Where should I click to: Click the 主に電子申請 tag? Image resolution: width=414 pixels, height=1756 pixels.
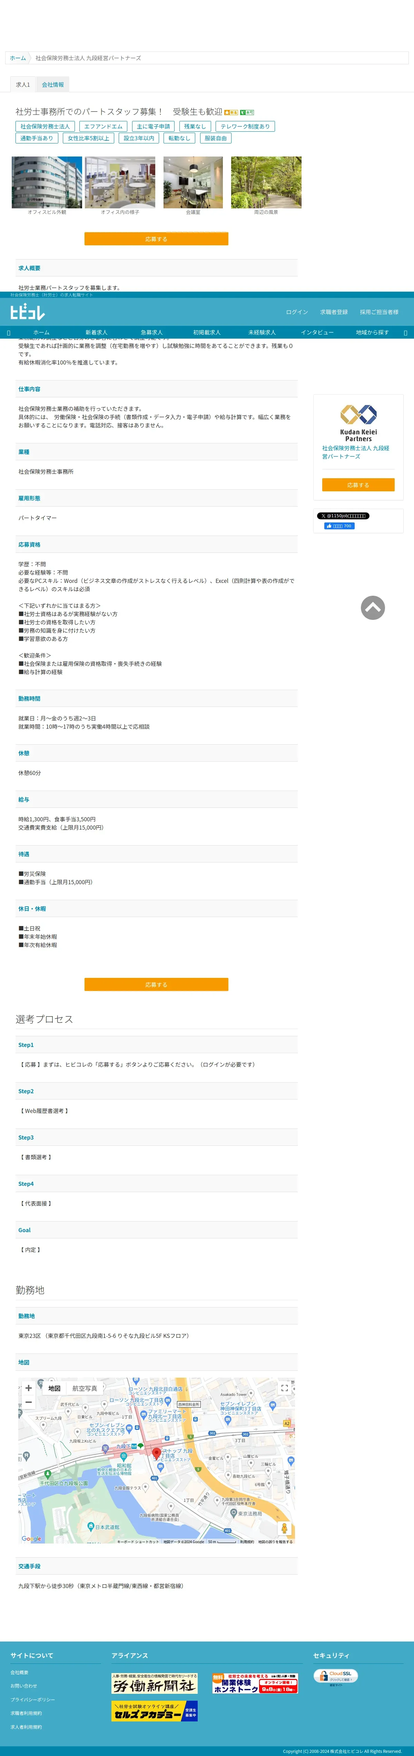153,126
